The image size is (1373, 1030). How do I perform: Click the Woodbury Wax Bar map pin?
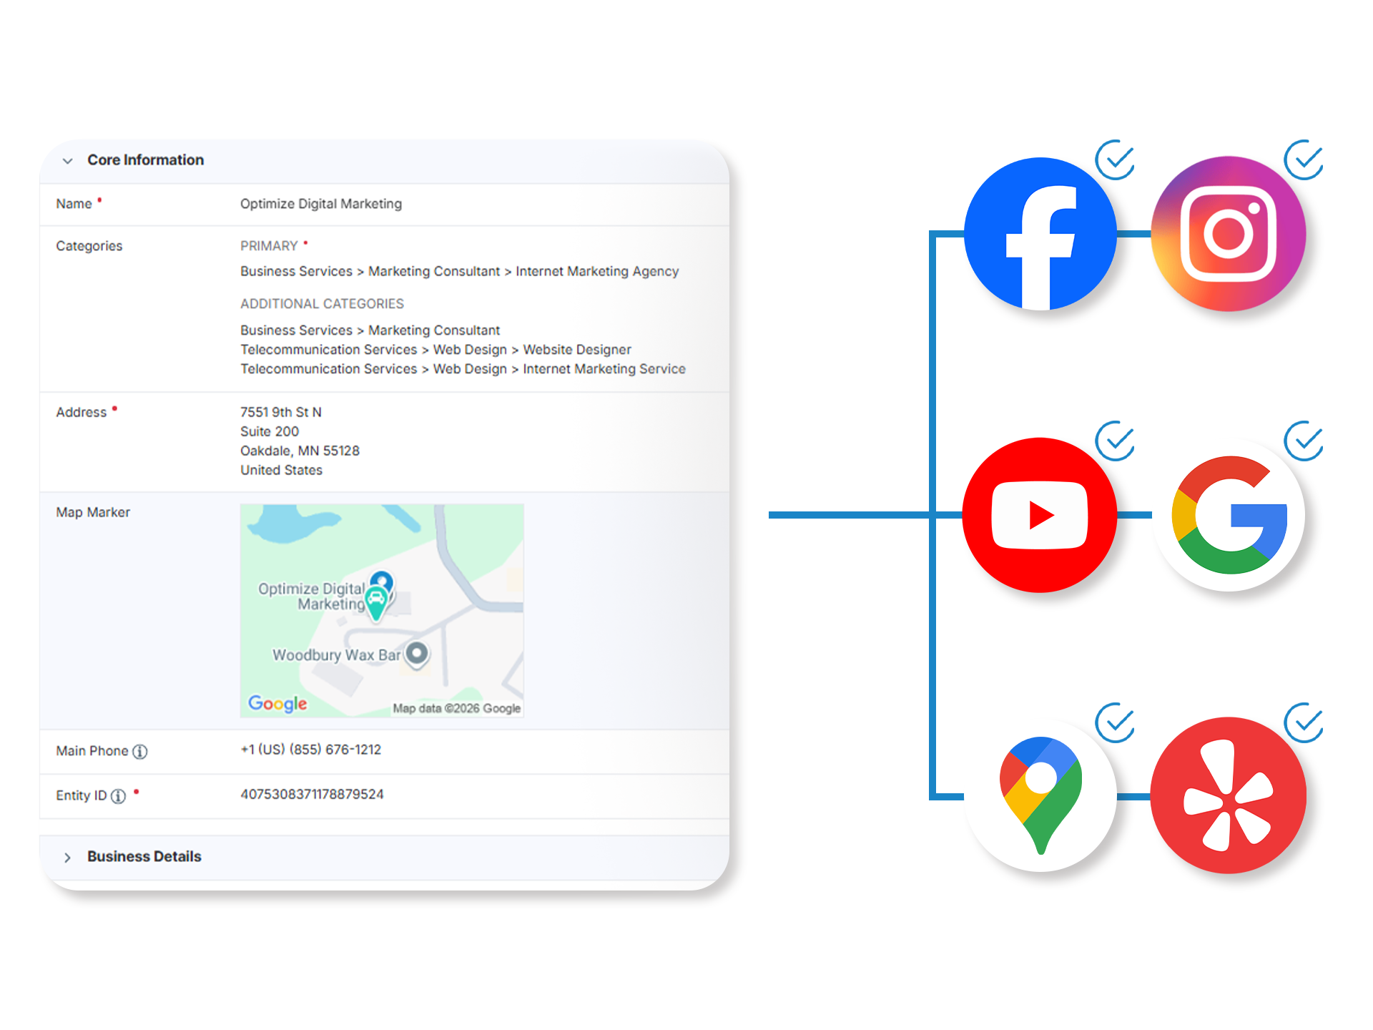coord(417,654)
